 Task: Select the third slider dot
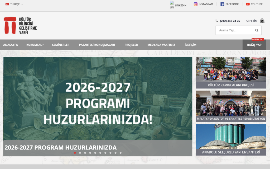(x=85, y=153)
